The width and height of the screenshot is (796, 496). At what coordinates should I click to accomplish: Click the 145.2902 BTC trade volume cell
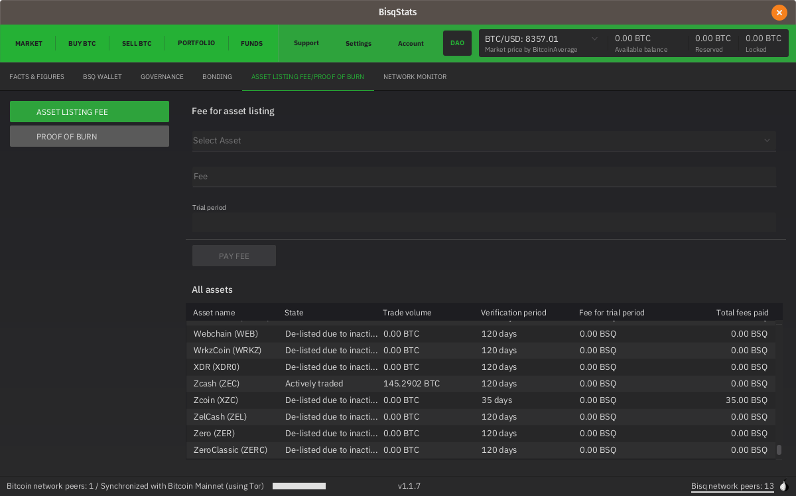click(411, 384)
